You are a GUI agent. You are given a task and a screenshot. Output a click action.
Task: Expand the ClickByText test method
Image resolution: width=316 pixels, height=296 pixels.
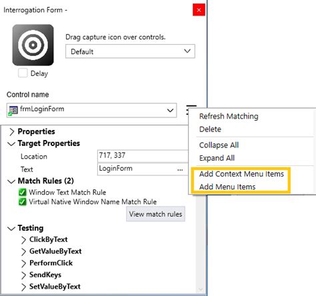[x=23, y=240]
